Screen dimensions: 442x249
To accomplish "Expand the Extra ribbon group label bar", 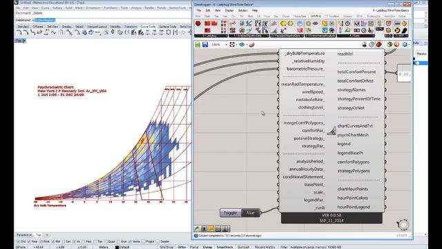I will [x=356, y=36].
